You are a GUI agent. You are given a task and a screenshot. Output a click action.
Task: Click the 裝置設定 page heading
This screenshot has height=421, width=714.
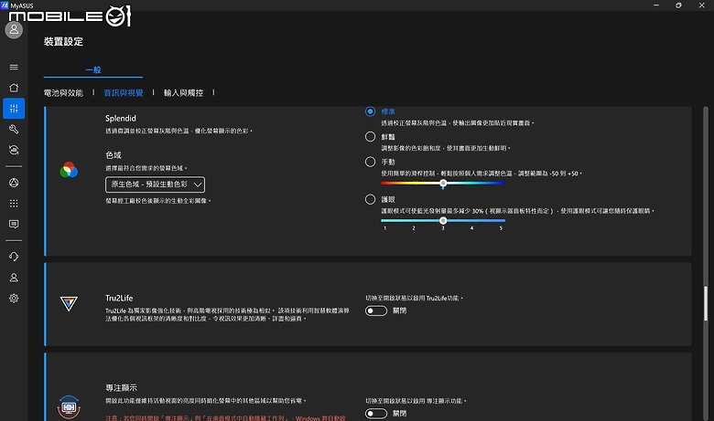click(x=63, y=42)
